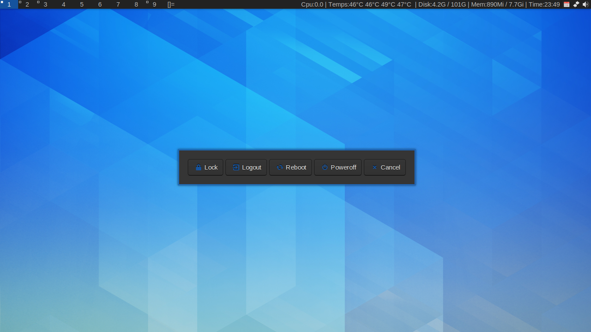This screenshot has height=332, width=591.
Task: Click the Mem:890Mi / 7.7Gi entry
Action: [x=497, y=4]
